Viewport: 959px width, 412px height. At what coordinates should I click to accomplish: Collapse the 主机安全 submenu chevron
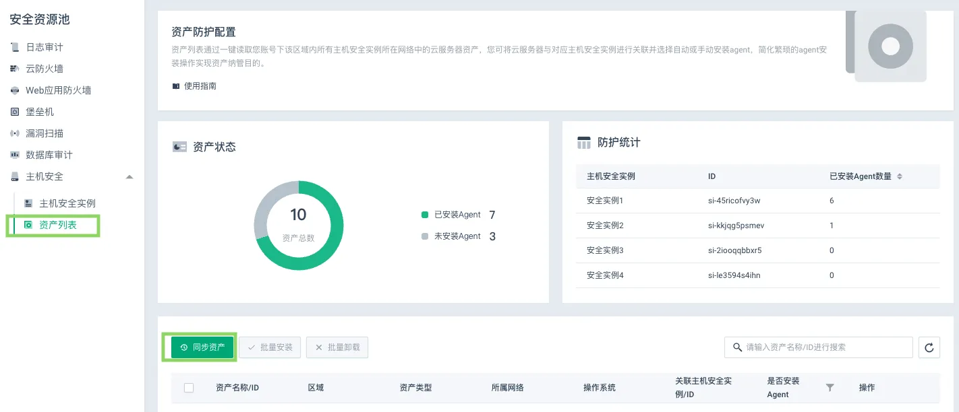click(x=129, y=176)
